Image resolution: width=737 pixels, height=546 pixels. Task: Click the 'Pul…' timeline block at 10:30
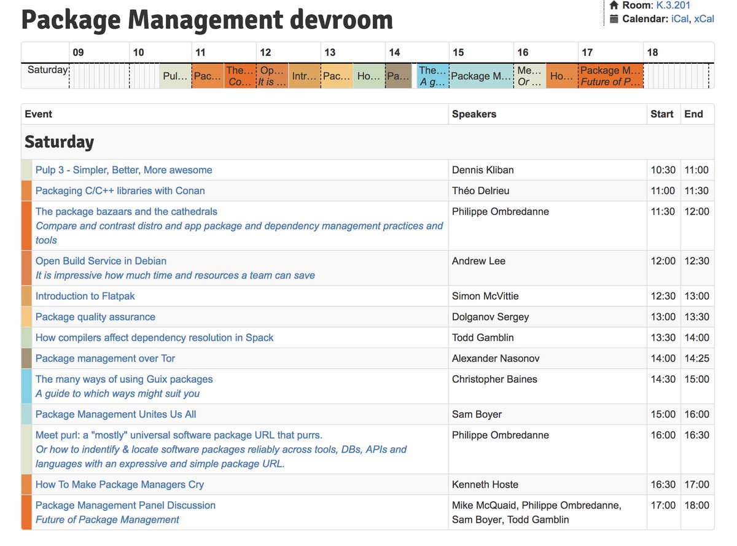tap(176, 76)
